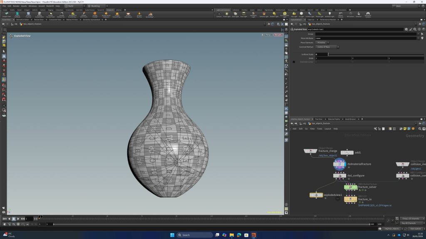Select the Camera shelf tool
This screenshot has height=239, width=426.
coord(218,14)
